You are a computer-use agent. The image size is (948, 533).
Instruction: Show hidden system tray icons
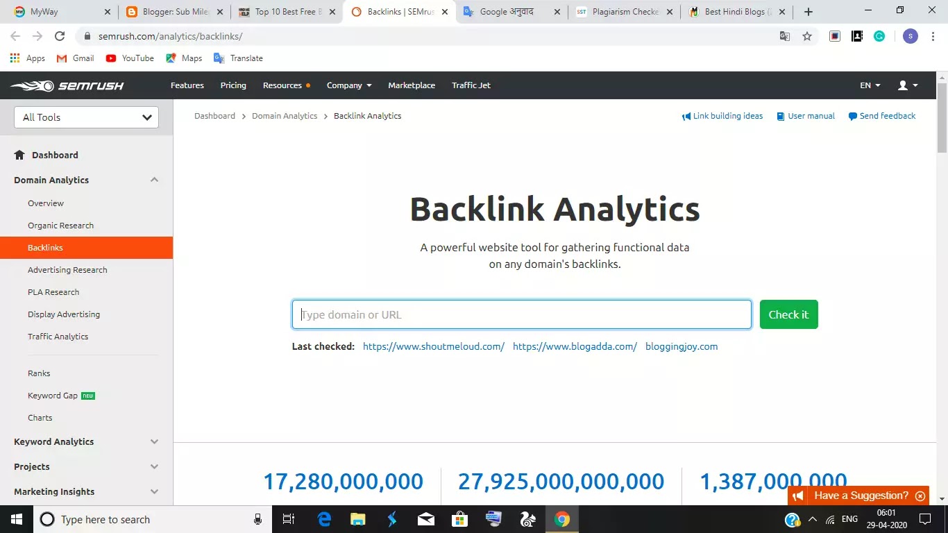[x=813, y=519]
